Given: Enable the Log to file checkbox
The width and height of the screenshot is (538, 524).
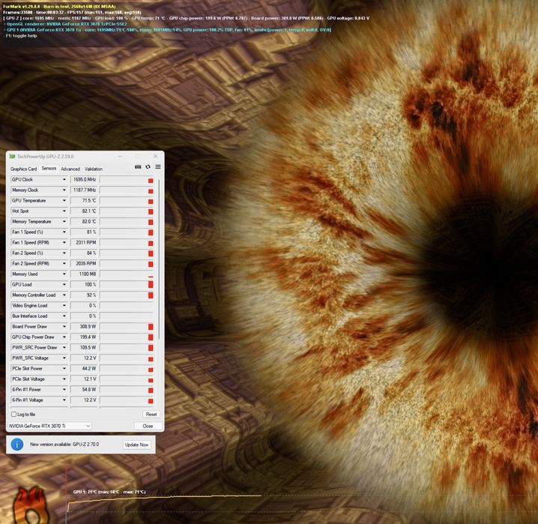Looking at the screenshot, I should 13,415.
